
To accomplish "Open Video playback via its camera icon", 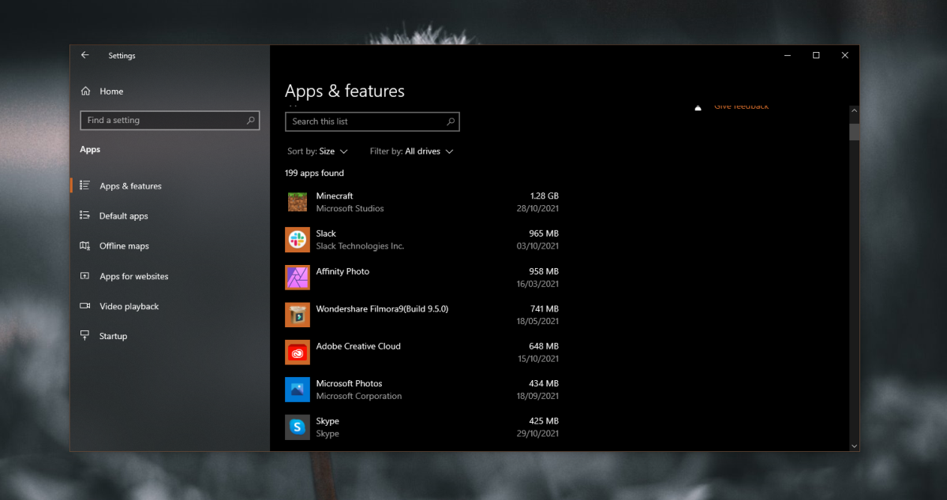I will (x=85, y=306).
